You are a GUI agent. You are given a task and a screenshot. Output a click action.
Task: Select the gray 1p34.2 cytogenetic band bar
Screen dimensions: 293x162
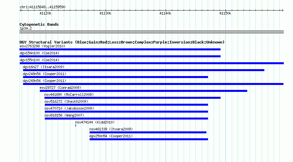151,32
